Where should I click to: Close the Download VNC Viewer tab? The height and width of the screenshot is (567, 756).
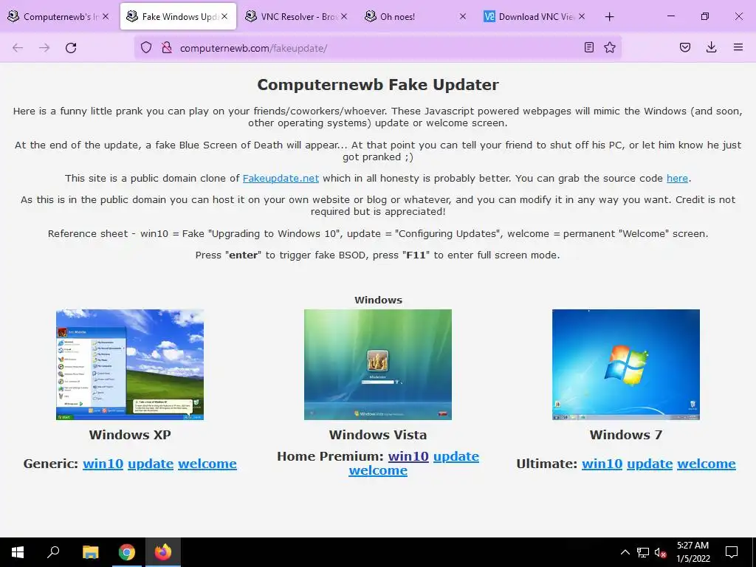pyautogui.click(x=582, y=16)
